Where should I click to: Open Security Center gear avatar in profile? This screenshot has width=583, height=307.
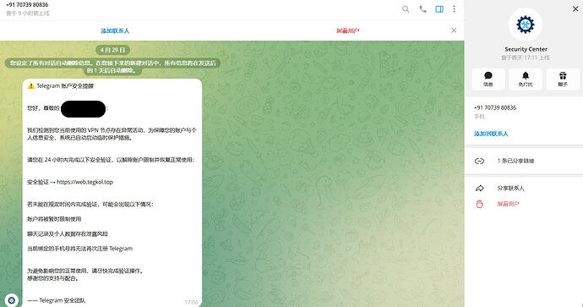526,25
